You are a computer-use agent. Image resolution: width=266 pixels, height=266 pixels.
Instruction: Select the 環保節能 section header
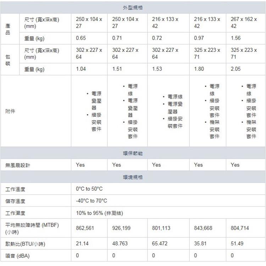tap(133, 153)
